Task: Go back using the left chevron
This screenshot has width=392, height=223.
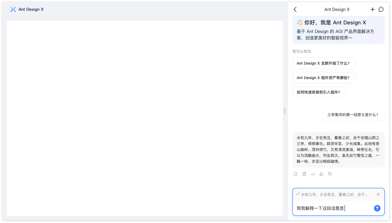Action: [x=295, y=9]
